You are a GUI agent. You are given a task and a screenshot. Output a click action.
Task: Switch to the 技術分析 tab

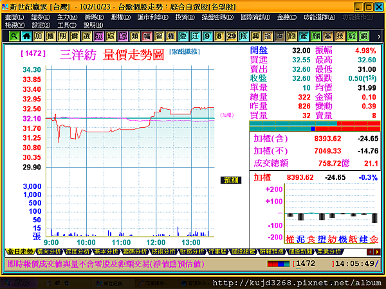163,251
